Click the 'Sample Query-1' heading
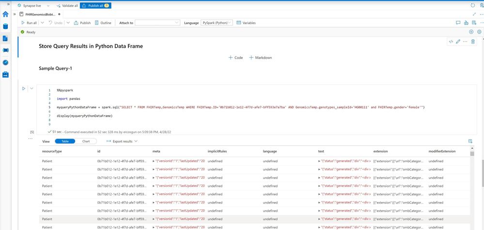The height and width of the screenshot is (230, 484). [x=56, y=68]
